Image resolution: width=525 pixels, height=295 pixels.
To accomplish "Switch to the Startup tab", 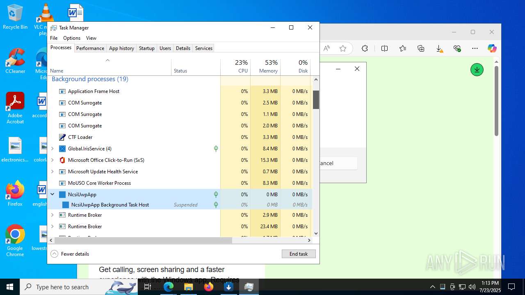I will 146,48.
